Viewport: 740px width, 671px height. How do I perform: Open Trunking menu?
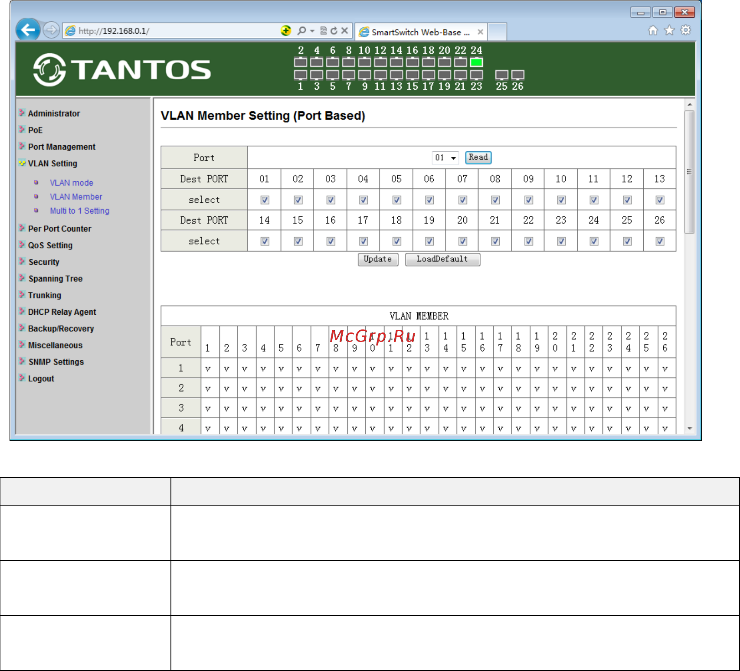(x=45, y=295)
